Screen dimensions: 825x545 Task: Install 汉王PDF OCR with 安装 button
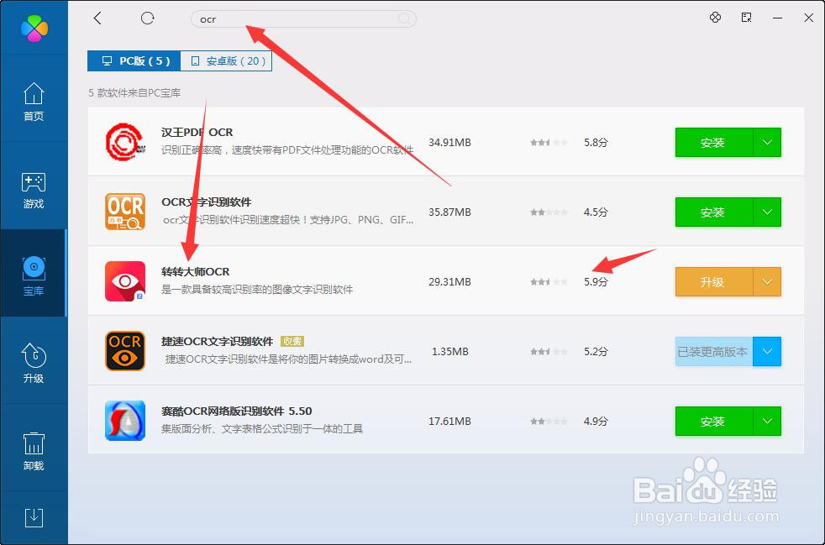(x=713, y=143)
